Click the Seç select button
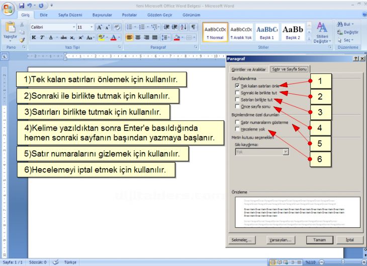Viewport: 367px width, 266px height. (345, 40)
